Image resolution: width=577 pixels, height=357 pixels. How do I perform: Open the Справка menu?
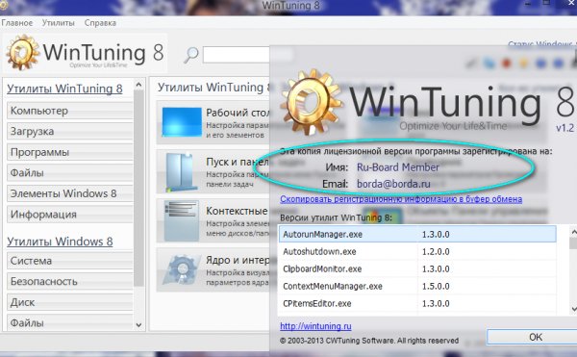100,23
